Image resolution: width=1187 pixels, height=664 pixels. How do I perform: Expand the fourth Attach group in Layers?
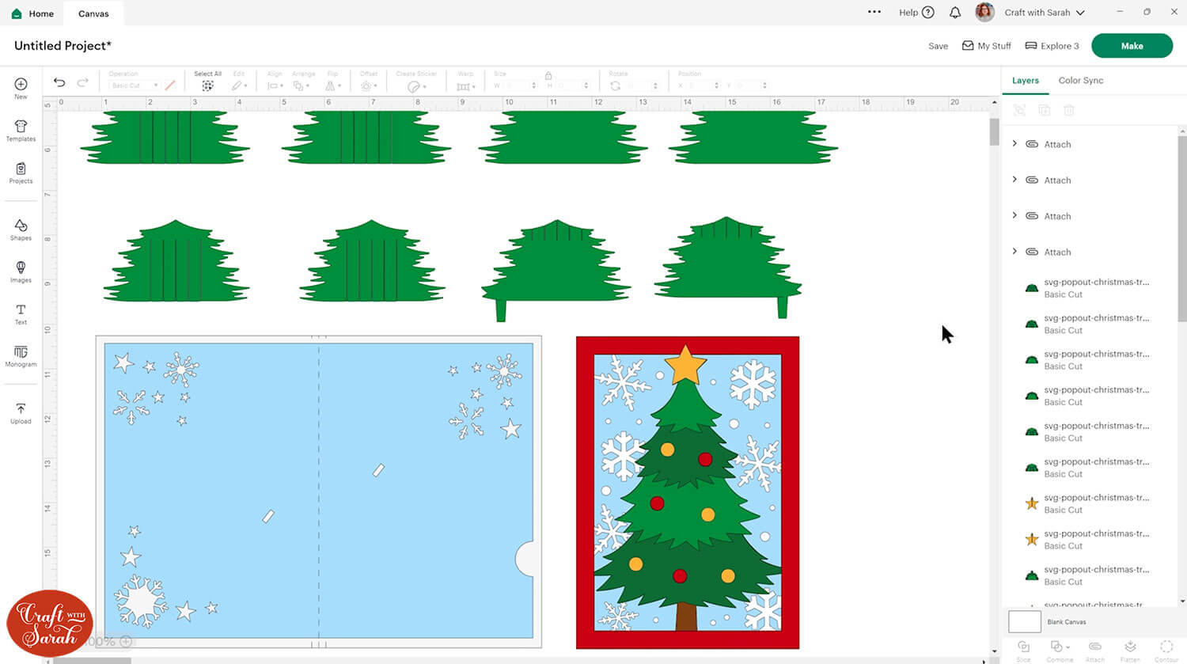(1014, 251)
